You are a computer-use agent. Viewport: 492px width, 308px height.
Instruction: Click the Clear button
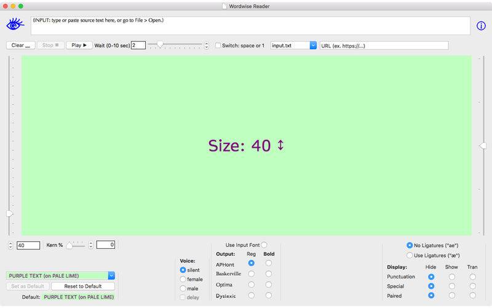[x=21, y=45]
